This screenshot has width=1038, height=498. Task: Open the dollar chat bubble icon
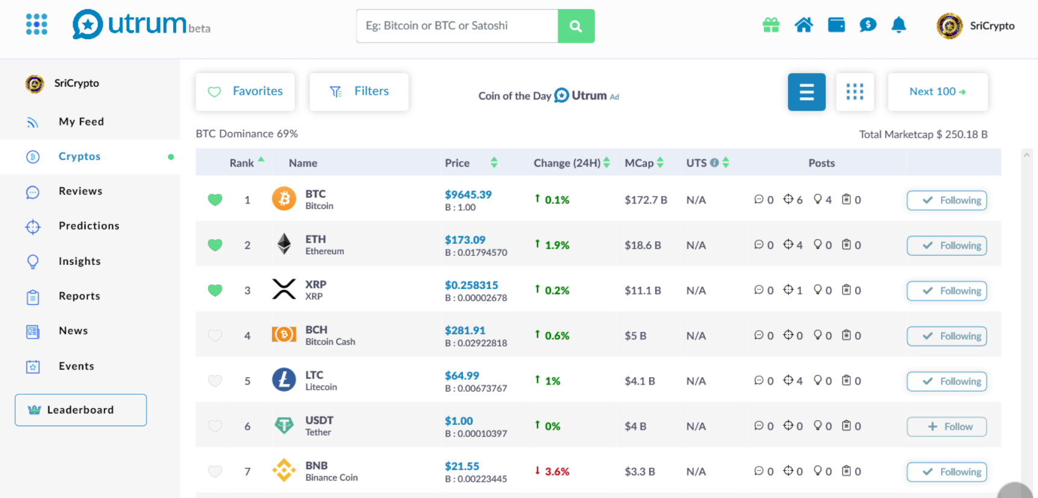pos(868,25)
